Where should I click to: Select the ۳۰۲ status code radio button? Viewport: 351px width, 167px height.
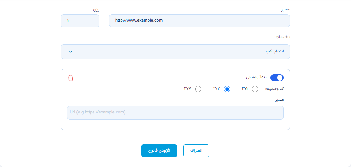coord(227,89)
